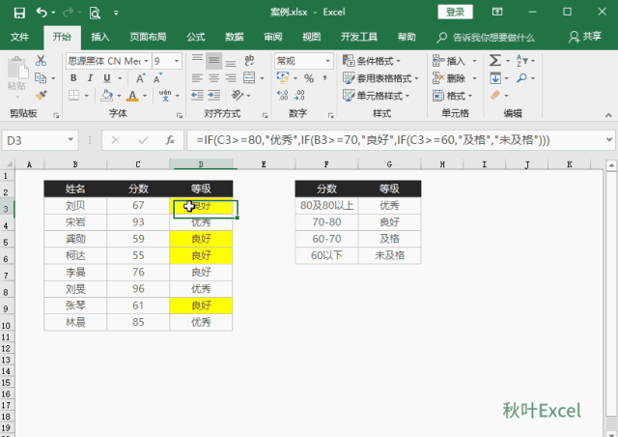Open the number format 常规 dropdown
The width and height of the screenshot is (618, 437).
(327, 61)
